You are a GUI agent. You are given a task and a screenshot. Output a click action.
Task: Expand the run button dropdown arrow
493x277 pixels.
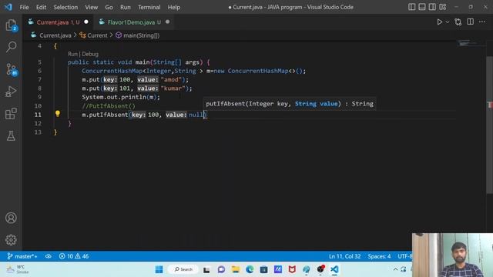click(448, 22)
